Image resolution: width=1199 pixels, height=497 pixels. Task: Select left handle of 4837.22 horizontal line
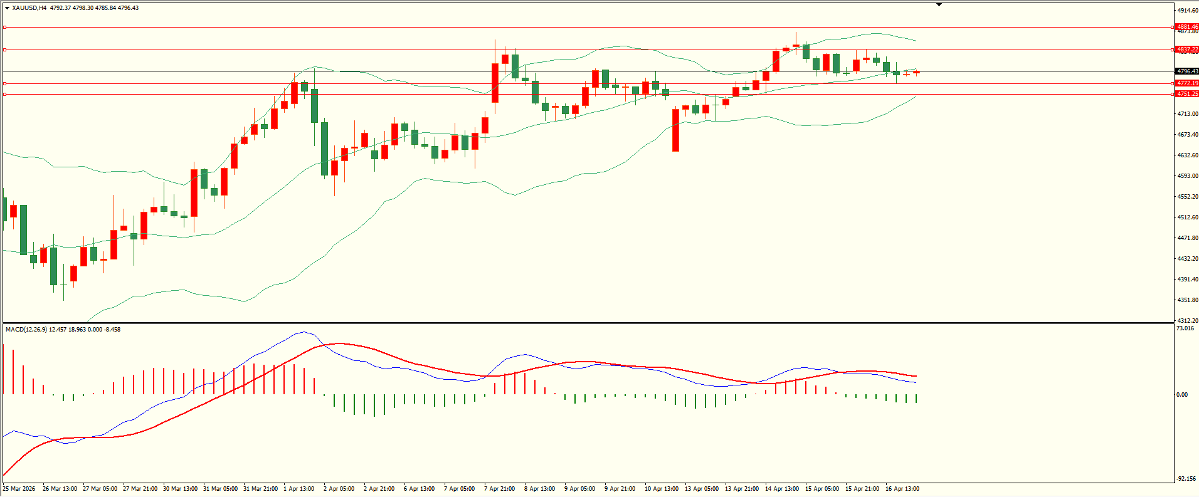point(5,50)
